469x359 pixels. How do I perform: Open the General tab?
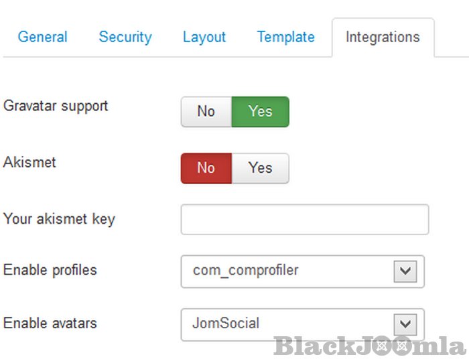43,37
